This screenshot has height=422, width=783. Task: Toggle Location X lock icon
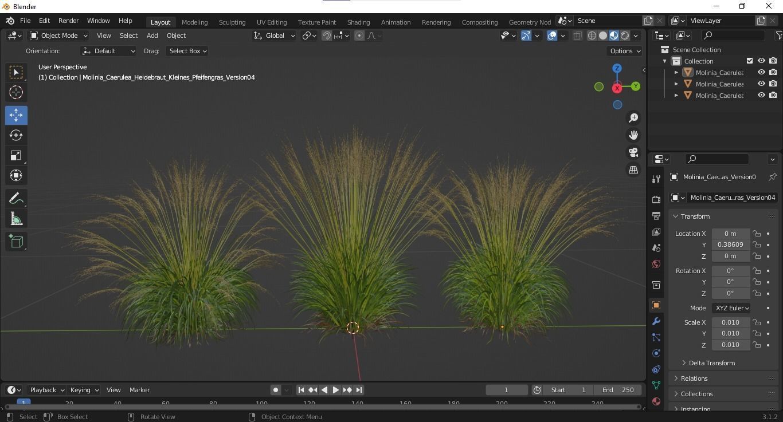pos(757,234)
